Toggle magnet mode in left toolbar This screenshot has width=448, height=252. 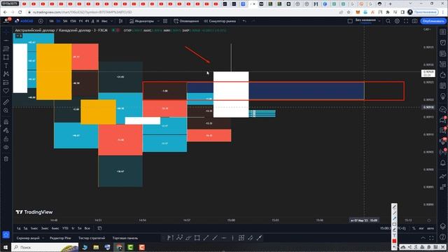[x=6, y=122]
